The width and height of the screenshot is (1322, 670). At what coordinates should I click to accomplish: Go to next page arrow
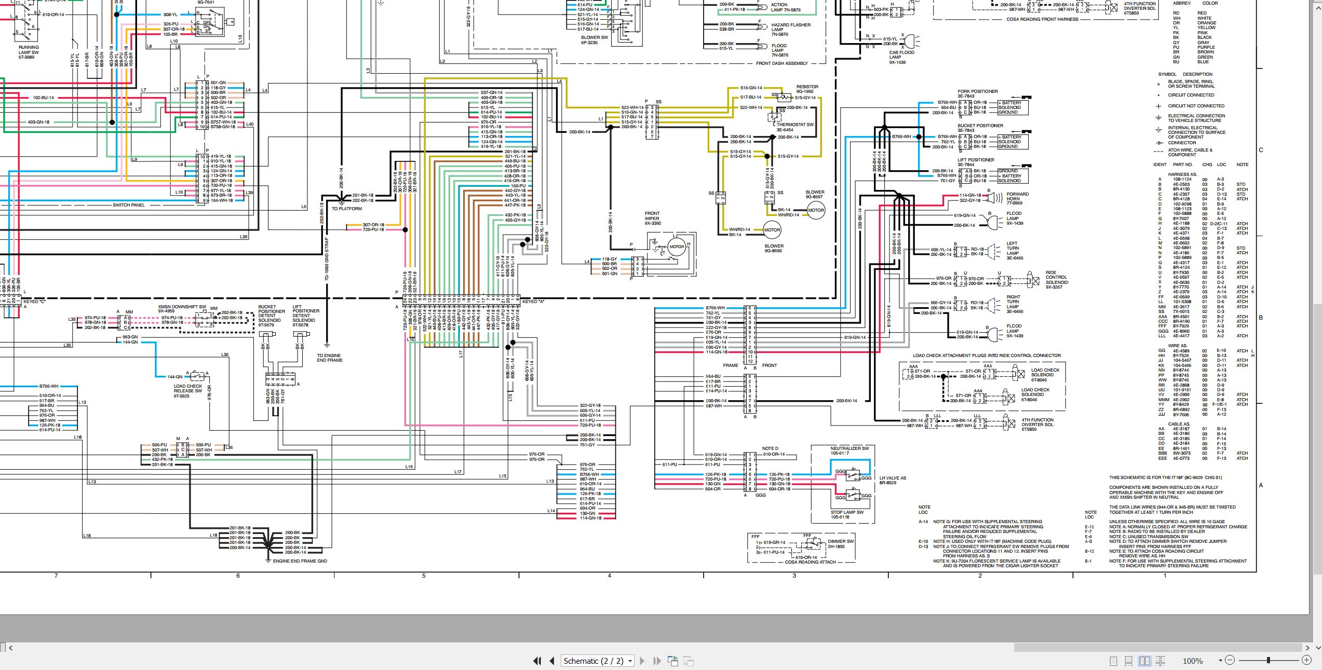(x=642, y=661)
